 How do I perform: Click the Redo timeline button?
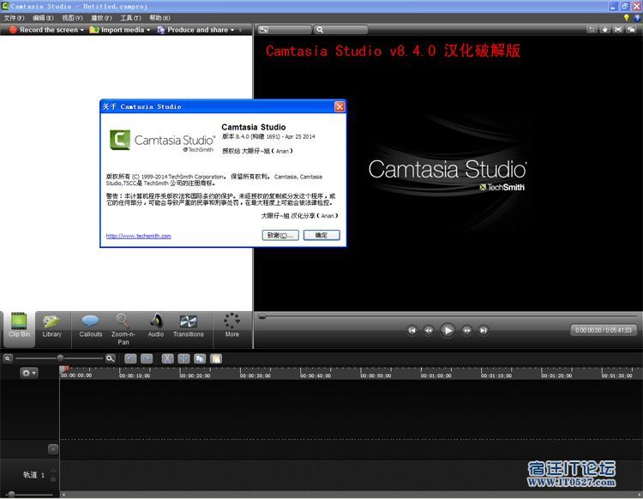[147, 358]
